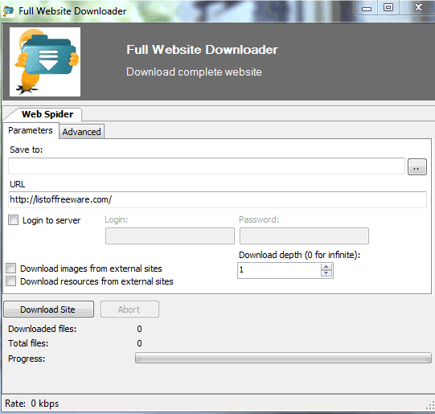The height and width of the screenshot is (414, 435).
Task: Increase download depth with up arrow
Action: tap(326, 267)
